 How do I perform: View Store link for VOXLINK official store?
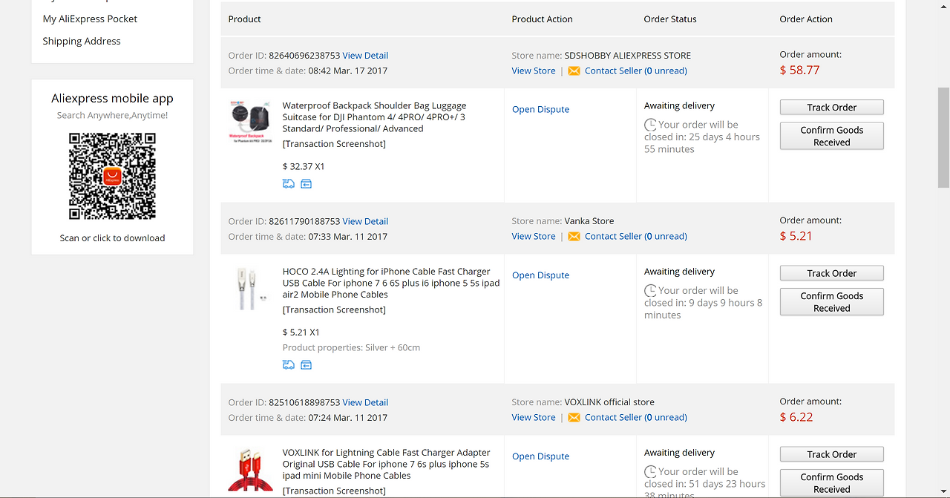tap(533, 418)
